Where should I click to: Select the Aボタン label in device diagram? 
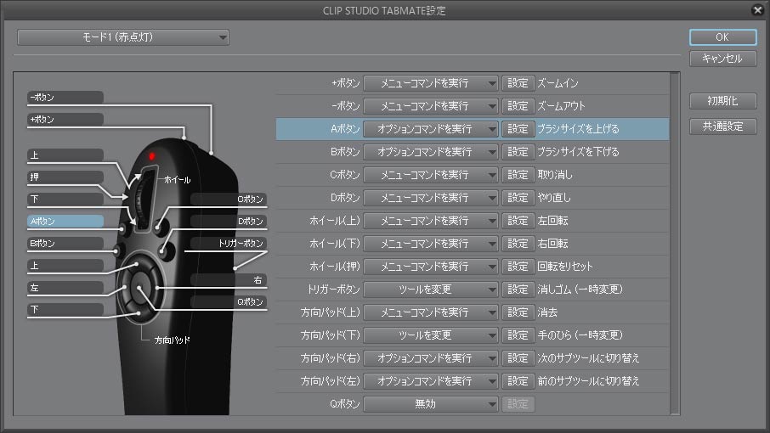65,222
